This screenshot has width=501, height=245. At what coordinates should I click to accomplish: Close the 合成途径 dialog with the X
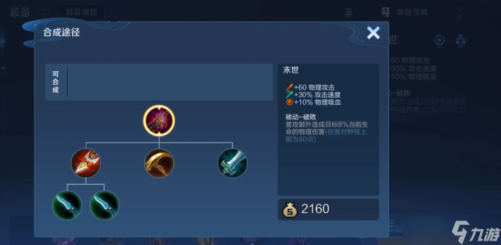tap(373, 33)
